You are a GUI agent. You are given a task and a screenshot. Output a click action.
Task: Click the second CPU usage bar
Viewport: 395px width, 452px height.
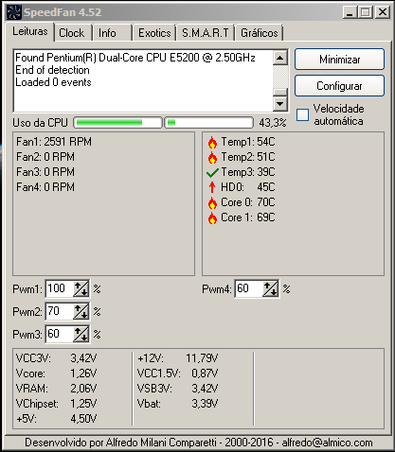208,123
